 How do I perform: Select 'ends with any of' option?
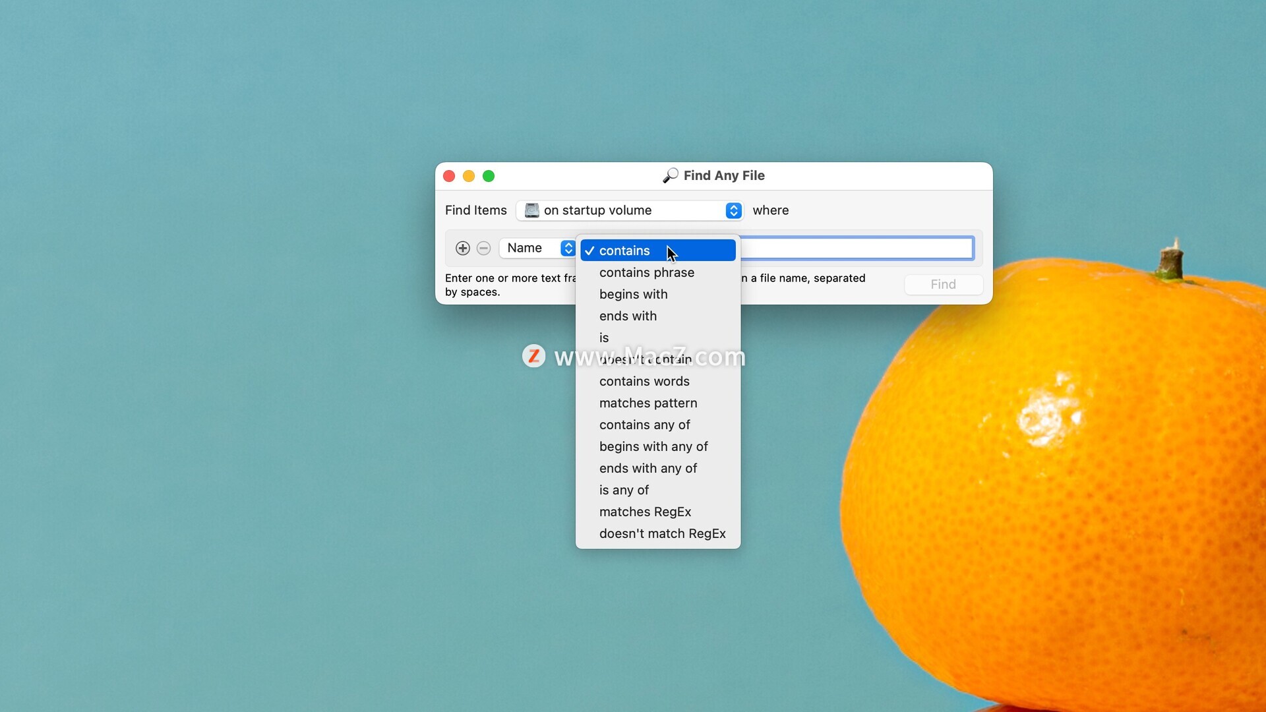[x=657, y=468]
